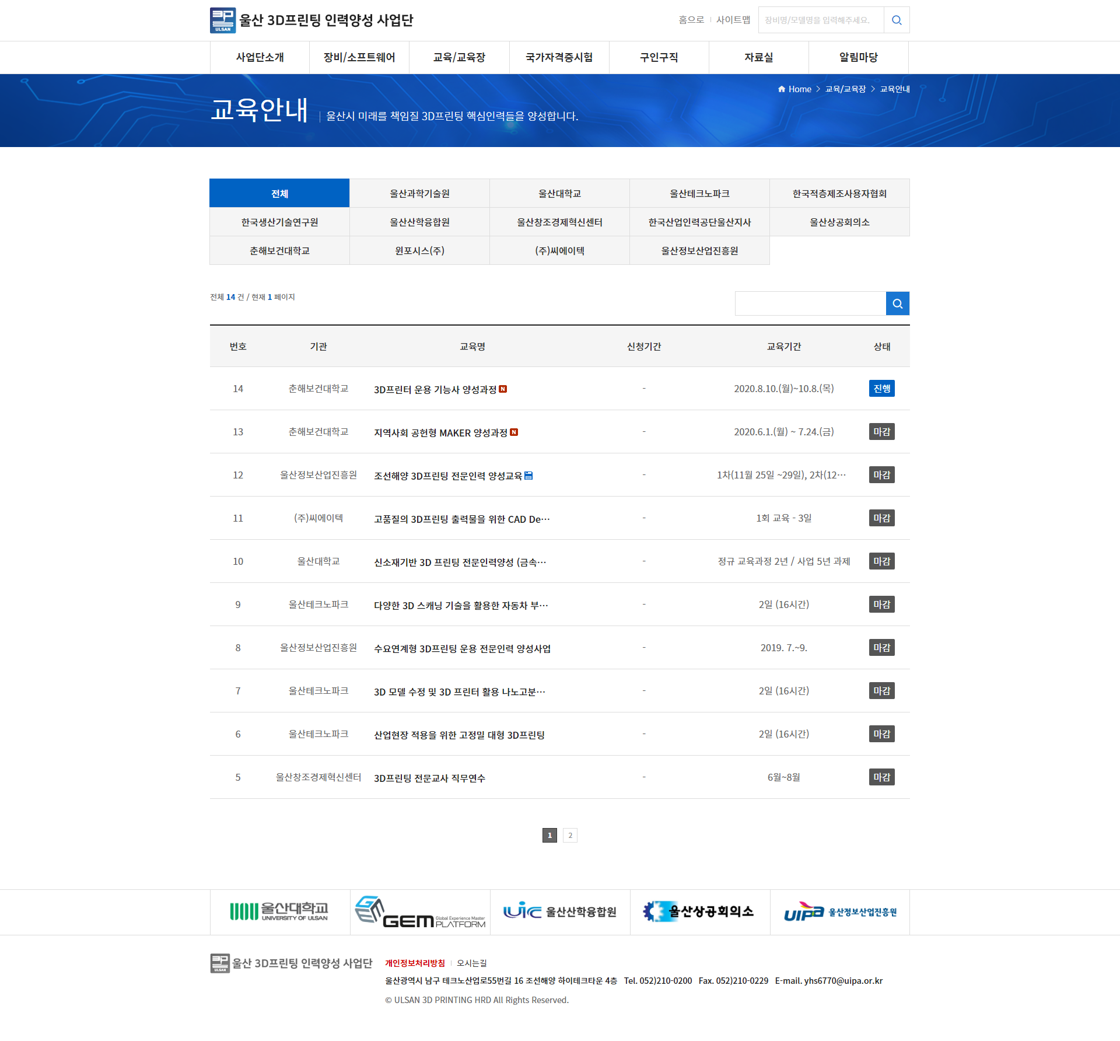Open 3D프린팅 전문교사 직무연수 entry

click(429, 778)
